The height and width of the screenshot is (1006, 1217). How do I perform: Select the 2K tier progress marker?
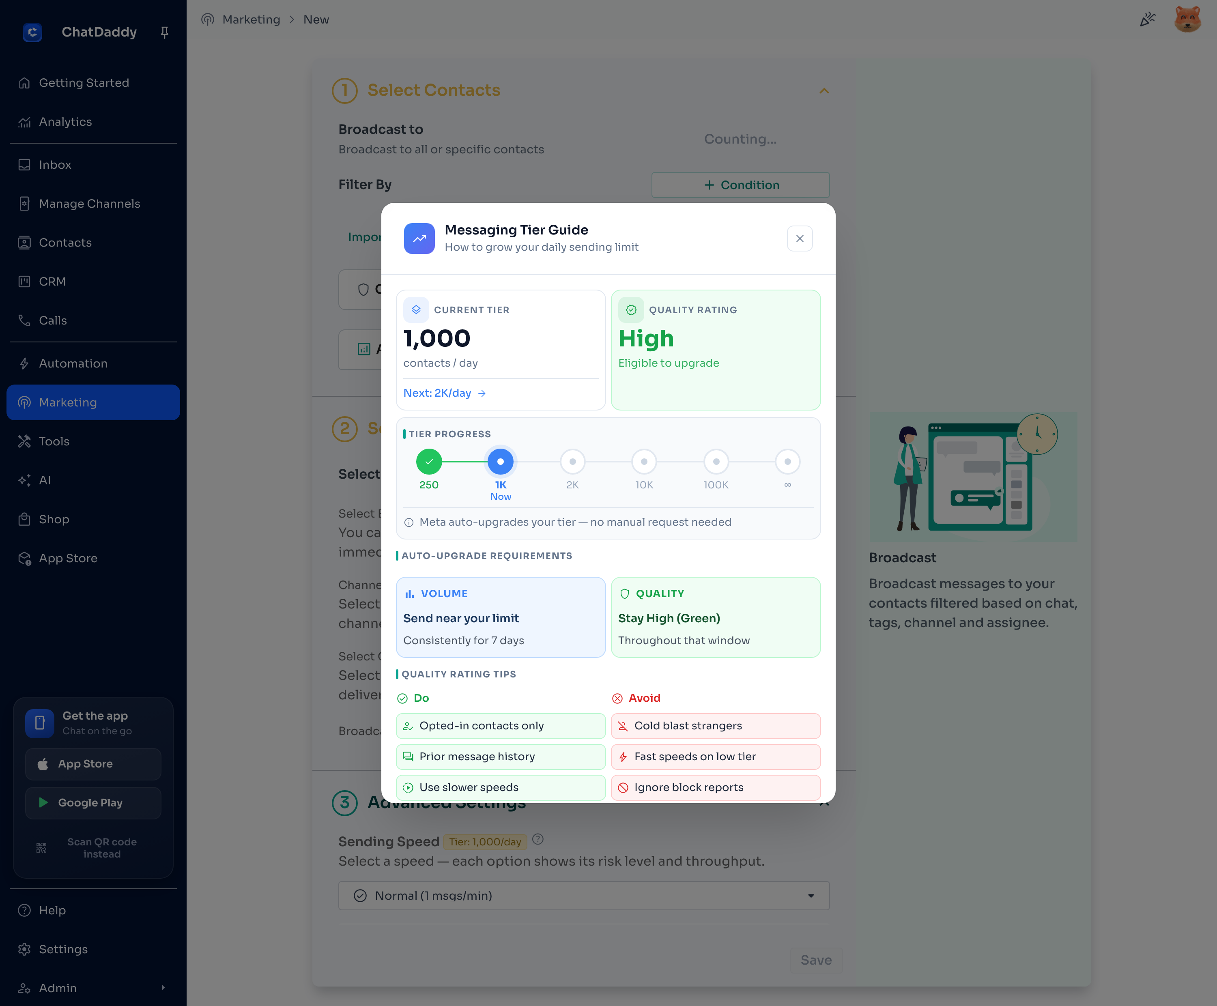572,461
